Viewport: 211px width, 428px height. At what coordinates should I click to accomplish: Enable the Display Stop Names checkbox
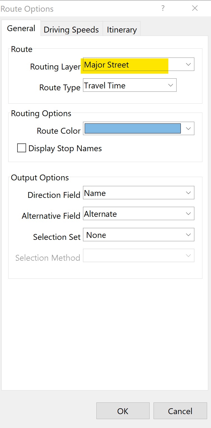click(22, 148)
